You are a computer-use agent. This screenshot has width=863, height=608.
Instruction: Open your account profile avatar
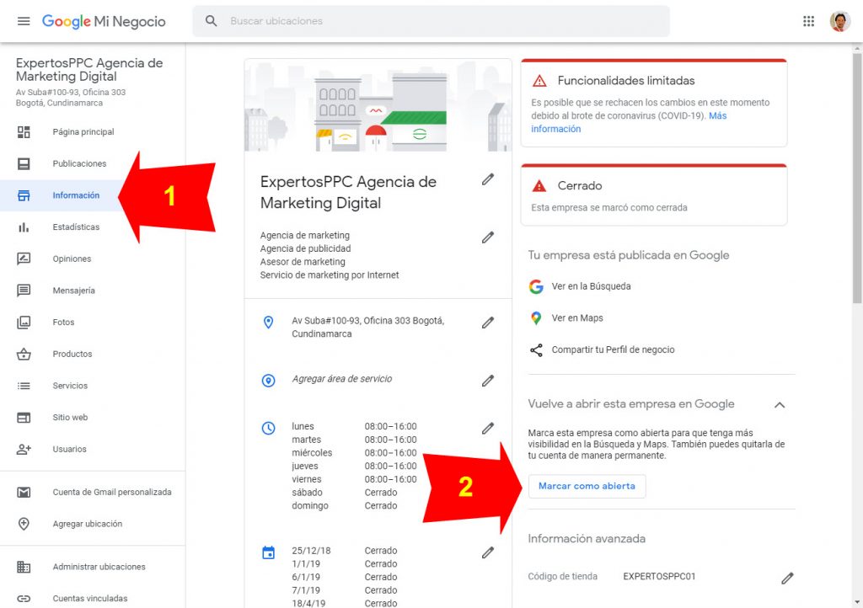840,20
